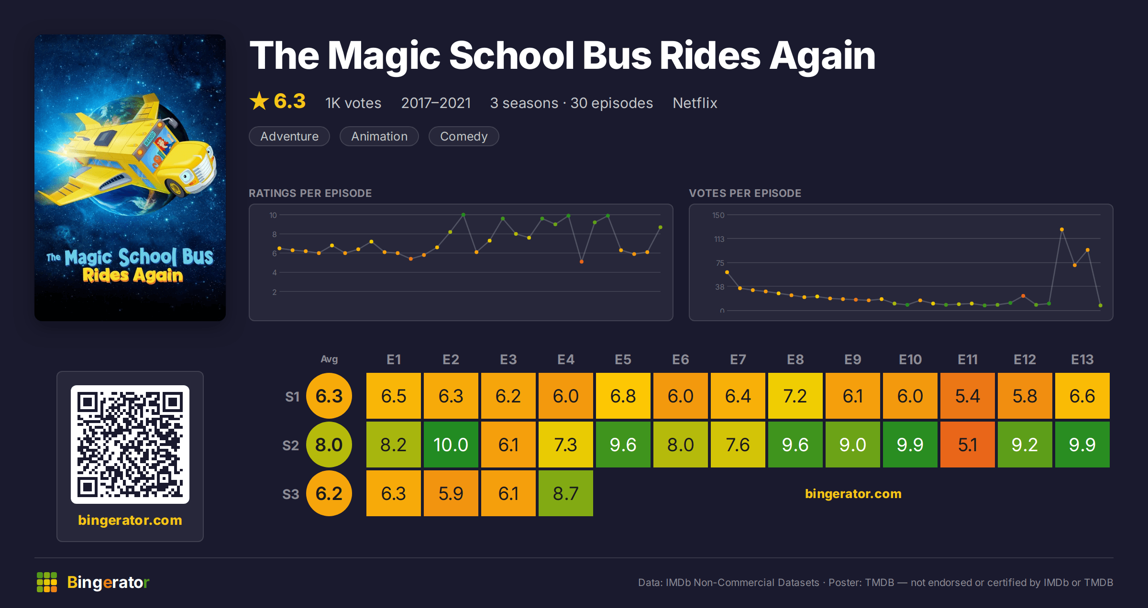Screen dimensions: 1148x608
Task: Open the Magic School Bus poster
Action: click(130, 178)
